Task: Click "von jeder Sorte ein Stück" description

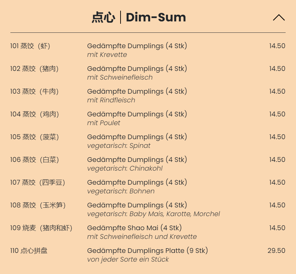Action: [x=128, y=260]
